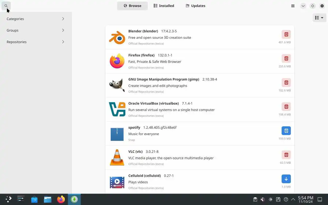Select the Celluloid (celluloid) title
This screenshot has height=205, width=328.
145,176
